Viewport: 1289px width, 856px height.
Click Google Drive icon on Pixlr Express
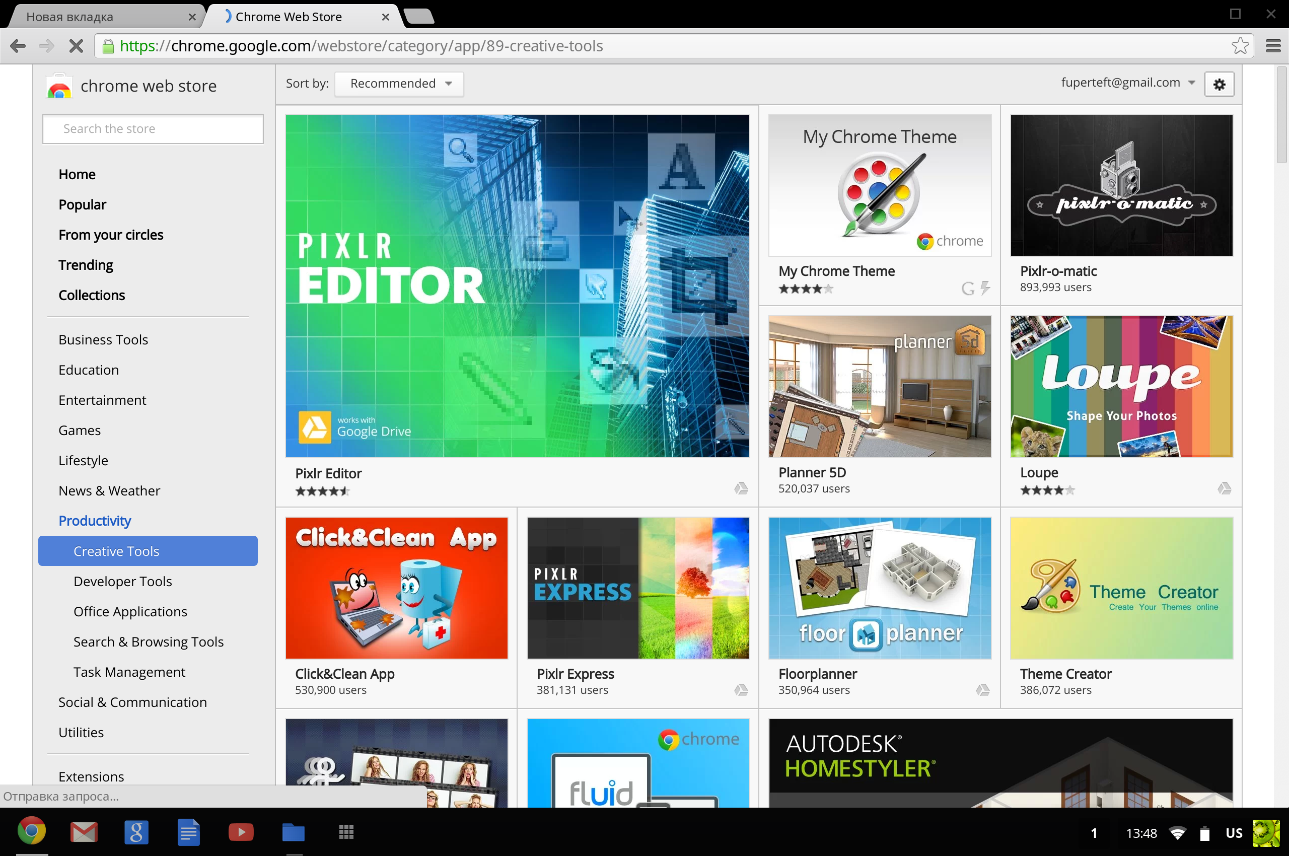coord(740,690)
